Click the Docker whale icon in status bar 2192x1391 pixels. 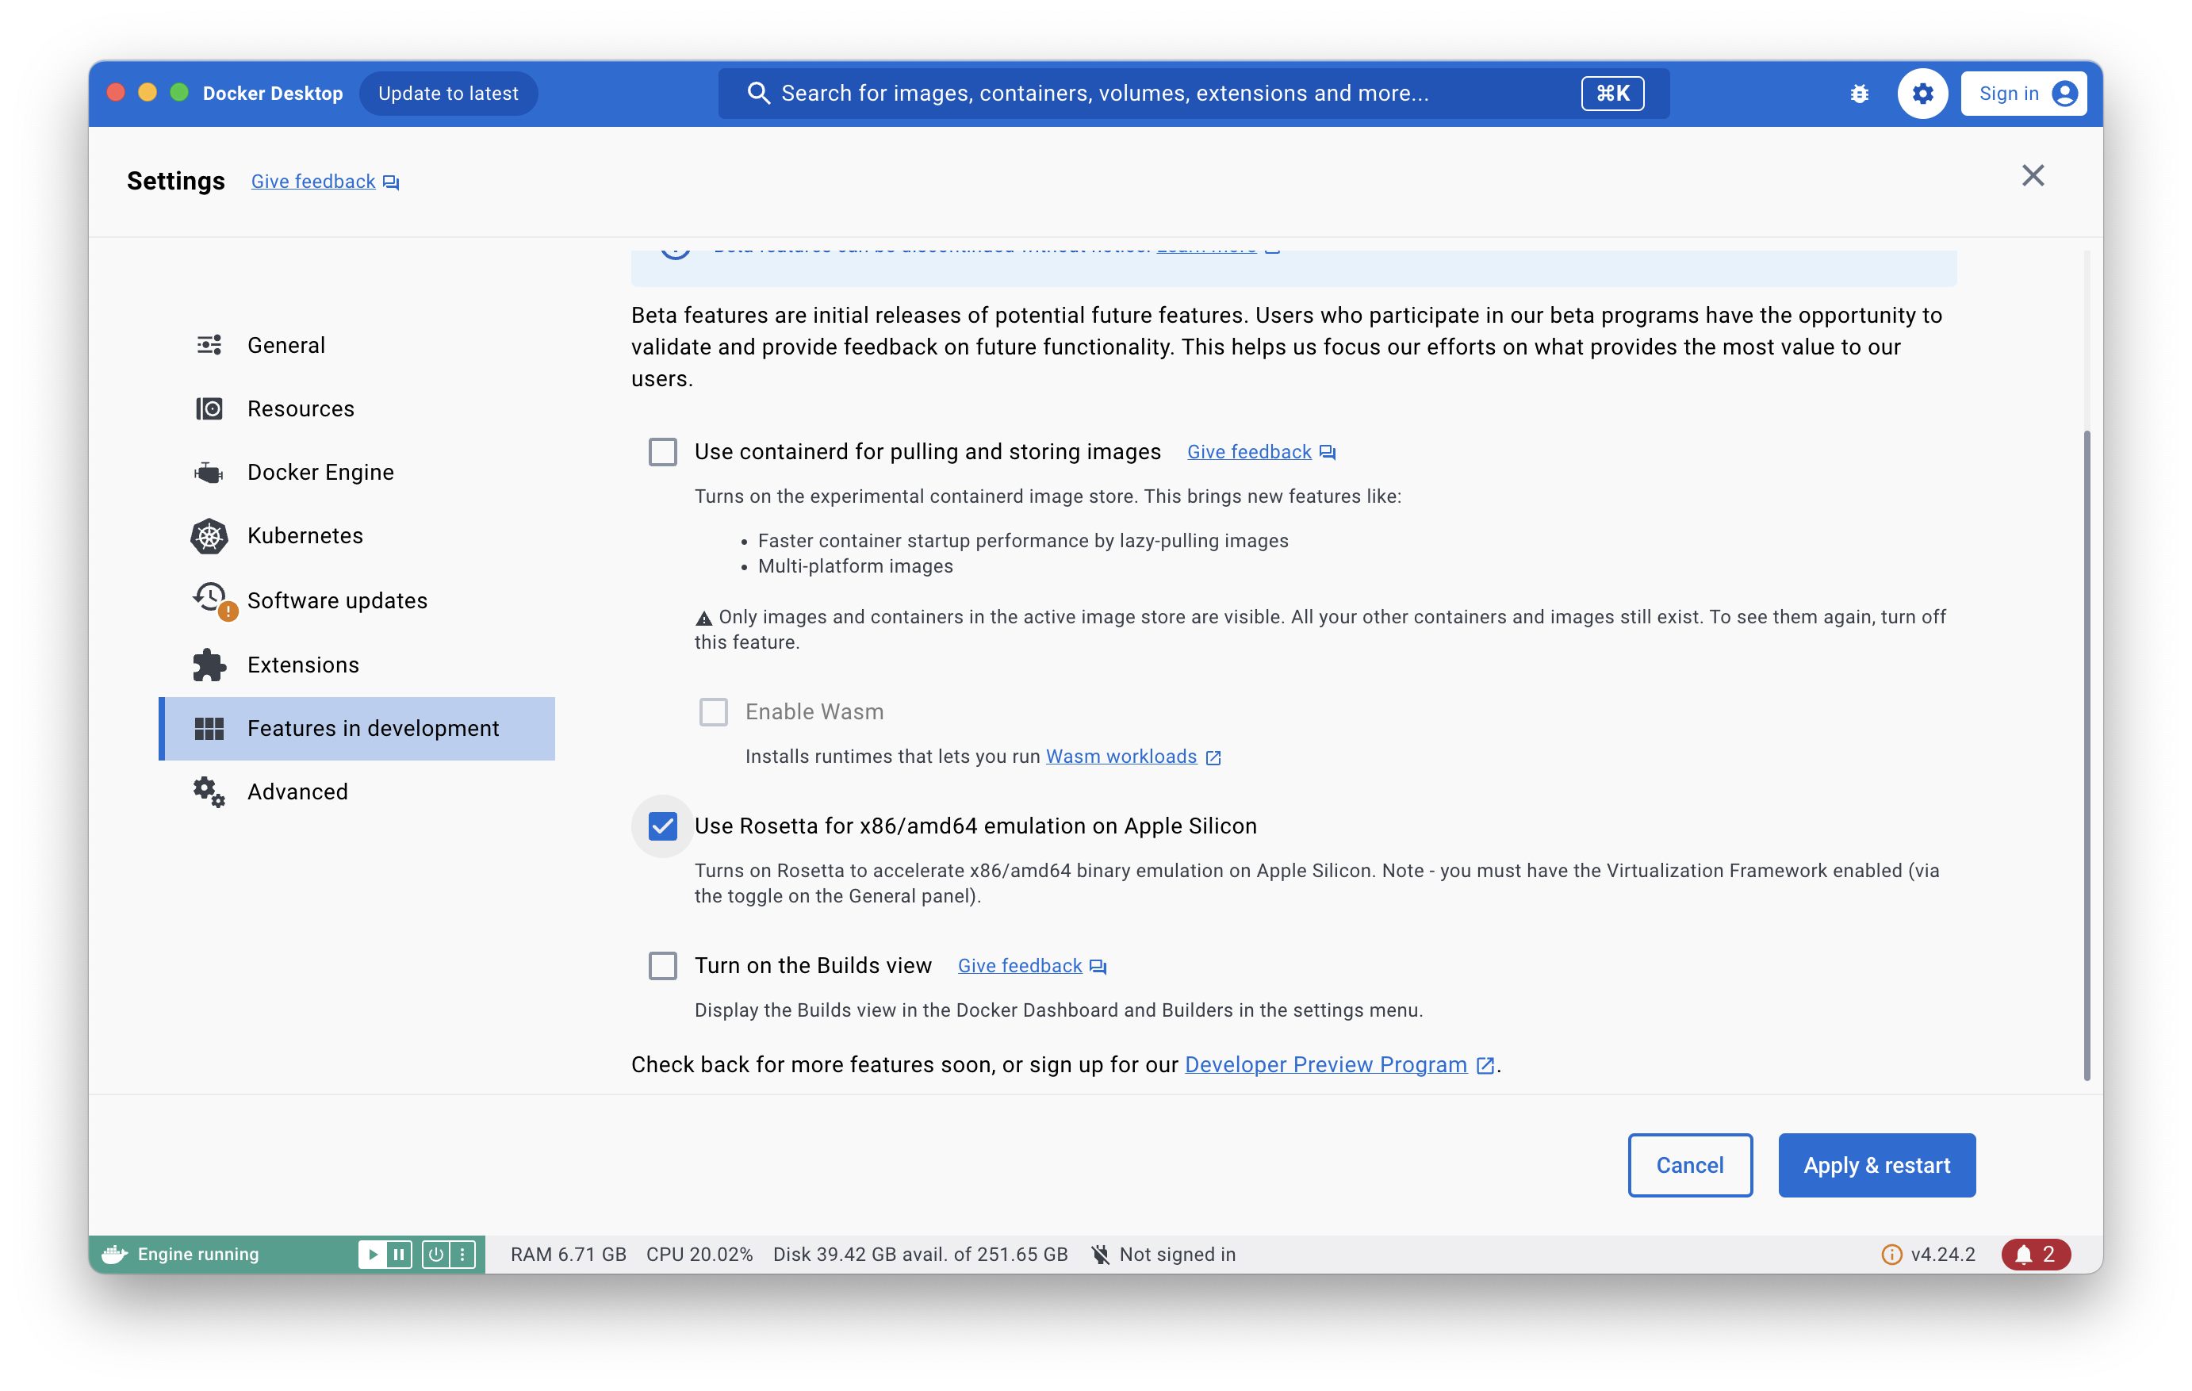113,1255
